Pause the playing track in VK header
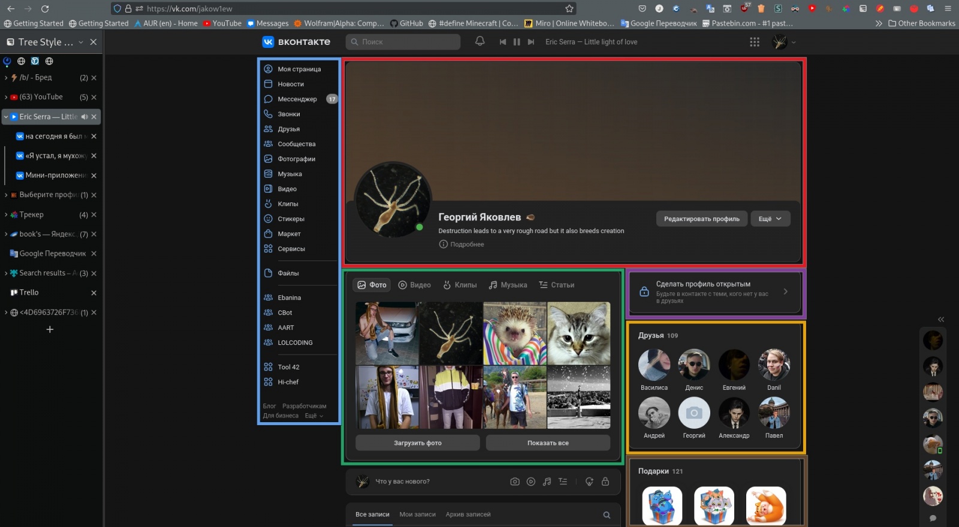This screenshot has width=959, height=527. click(517, 42)
